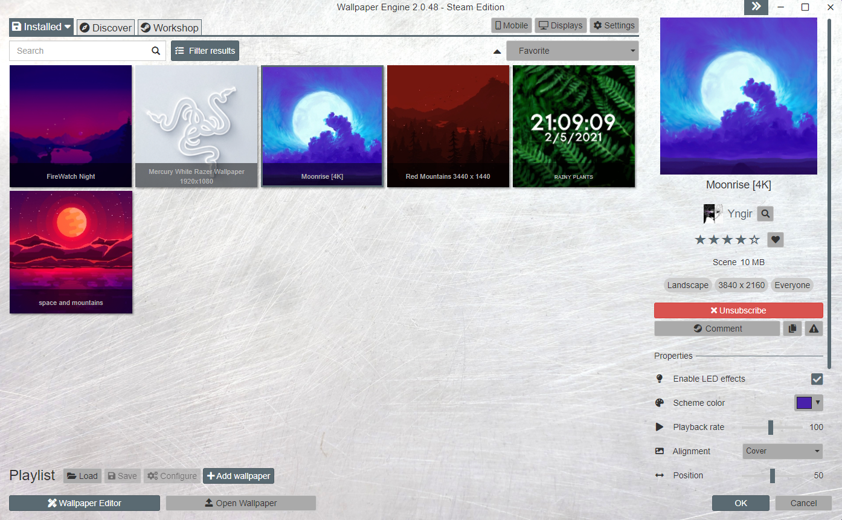Open the Mobile section
The height and width of the screenshot is (520, 842).
click(x=511, y=25)
